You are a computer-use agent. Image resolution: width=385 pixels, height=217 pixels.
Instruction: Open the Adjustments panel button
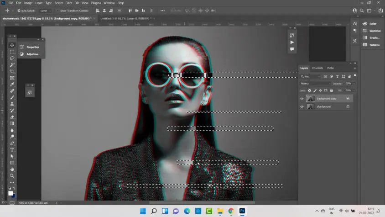coord(30,54)
